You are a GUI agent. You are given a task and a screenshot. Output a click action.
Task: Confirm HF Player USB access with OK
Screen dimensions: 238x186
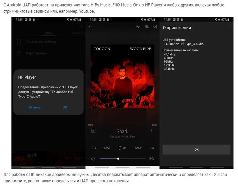(65, 107)
